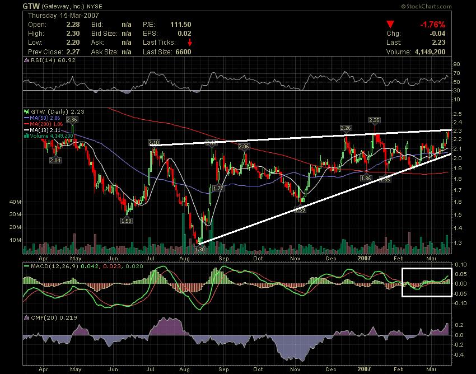The image size is (476, 374).
Task: Click the 2.06 price high label on the candlesticks
Action: pos(244,147)
